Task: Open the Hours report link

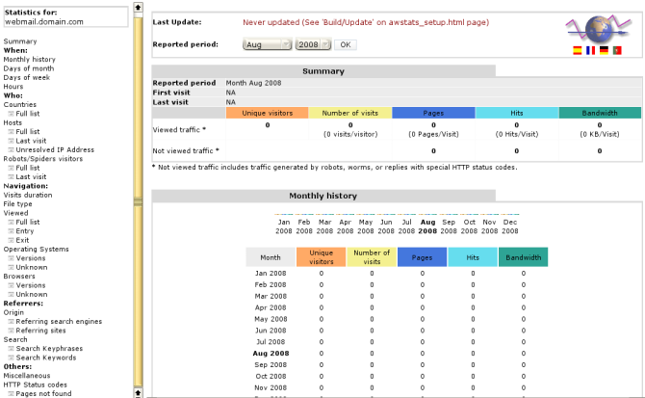Action: tap(13, 87)
